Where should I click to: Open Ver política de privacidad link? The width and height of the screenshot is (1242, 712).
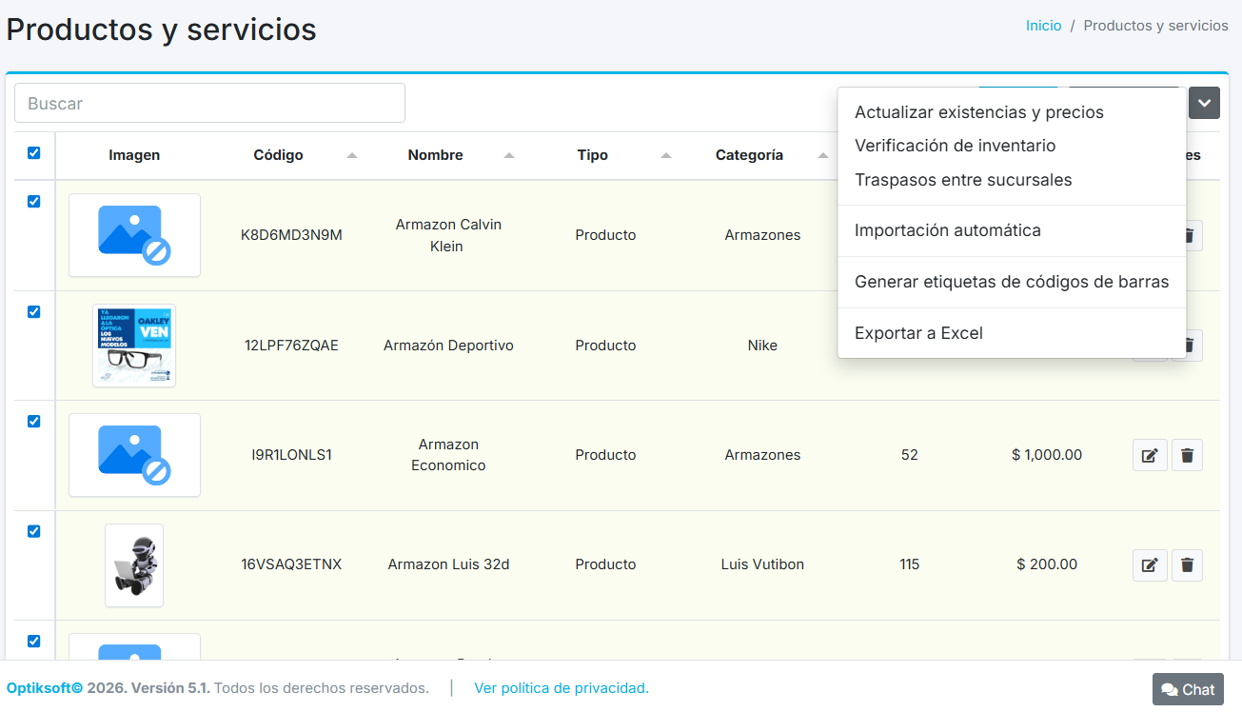(561, 687)
